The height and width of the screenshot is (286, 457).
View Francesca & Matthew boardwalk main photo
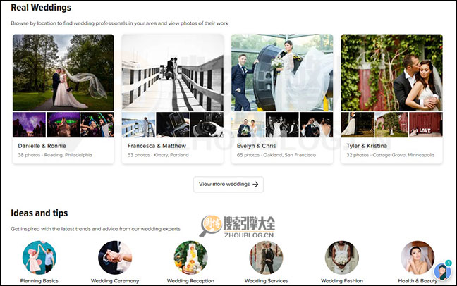173,73
